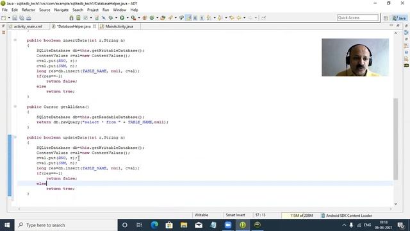
Task: Click the Android Lint check icon
Action: [x=85, y=18]
